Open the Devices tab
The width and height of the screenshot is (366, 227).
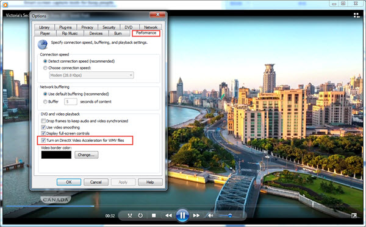[96, 33]
